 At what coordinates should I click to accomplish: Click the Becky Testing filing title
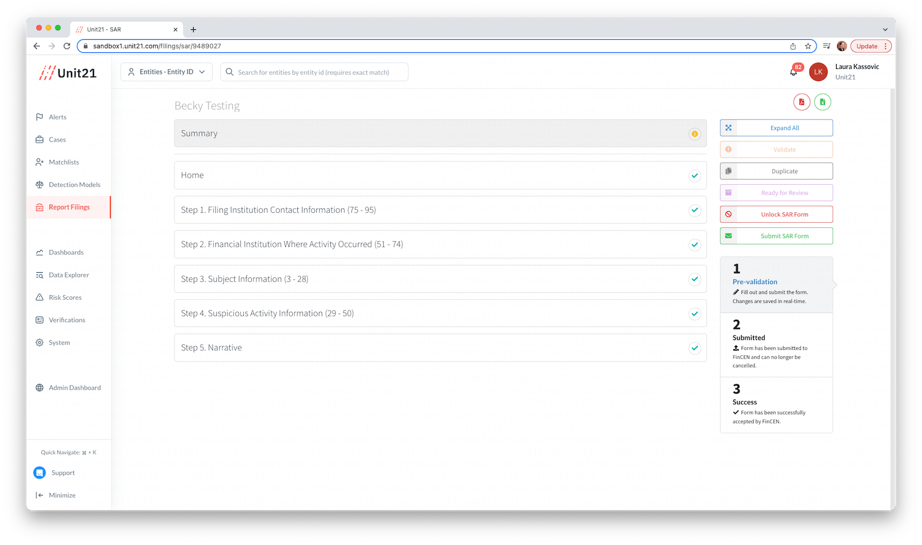tap(207, 106)
